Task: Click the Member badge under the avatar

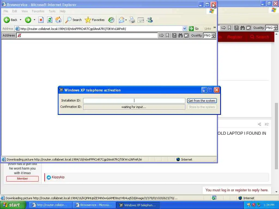Action: pyautogui.click(x=22, y=179)
